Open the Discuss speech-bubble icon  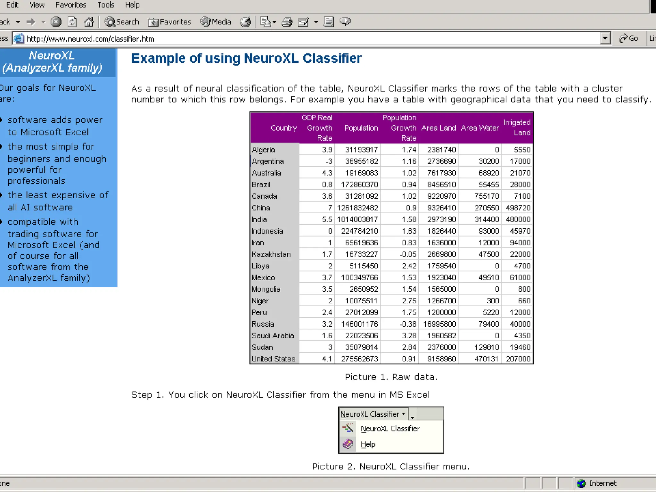(x=345, y=22)
